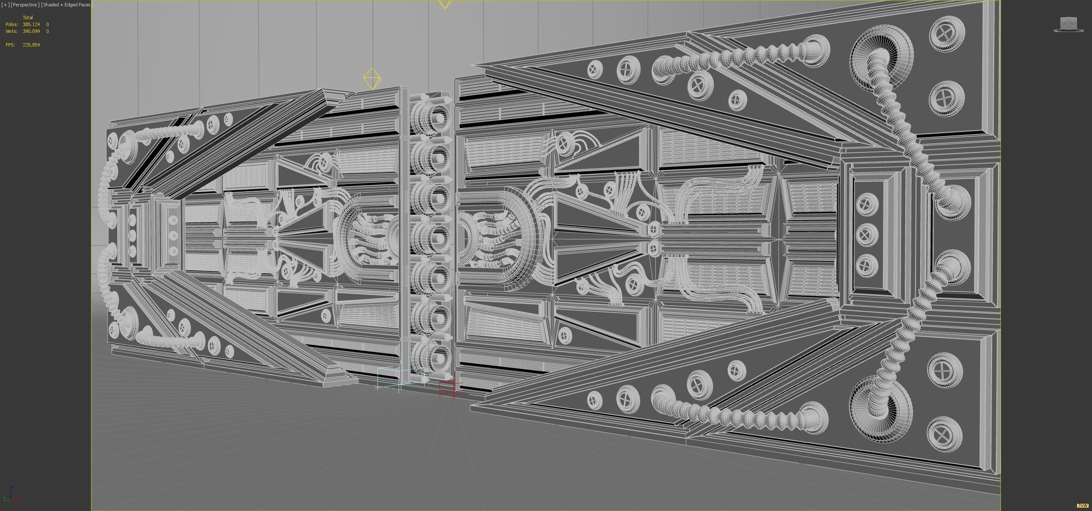Select the yellow diamond light helper above the model
Screen dimensions: 1092x511
click(x=372, y=79)
